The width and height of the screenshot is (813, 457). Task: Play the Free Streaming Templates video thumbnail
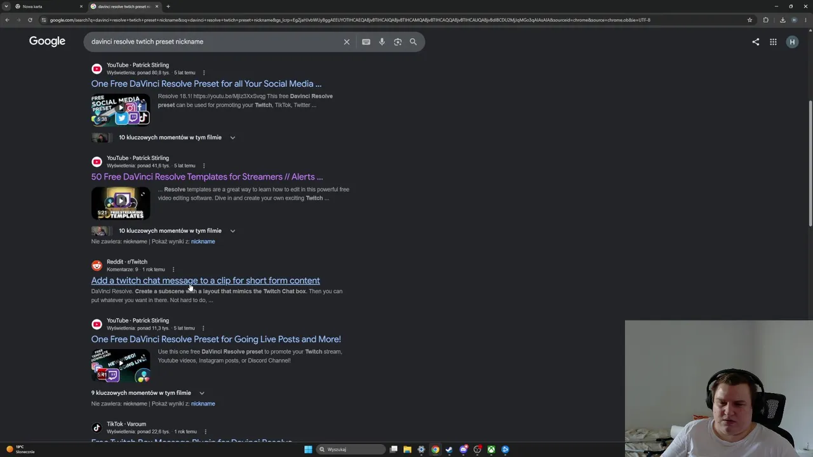coord(121,203)
